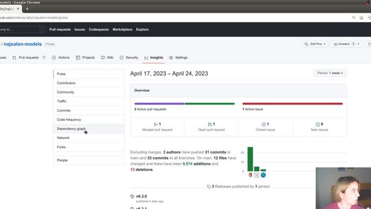Image resolution: width=371 pixels, height=209 pixels.
Task: Click the third contributor avatar under chart
Action: [x=263, y=175]
